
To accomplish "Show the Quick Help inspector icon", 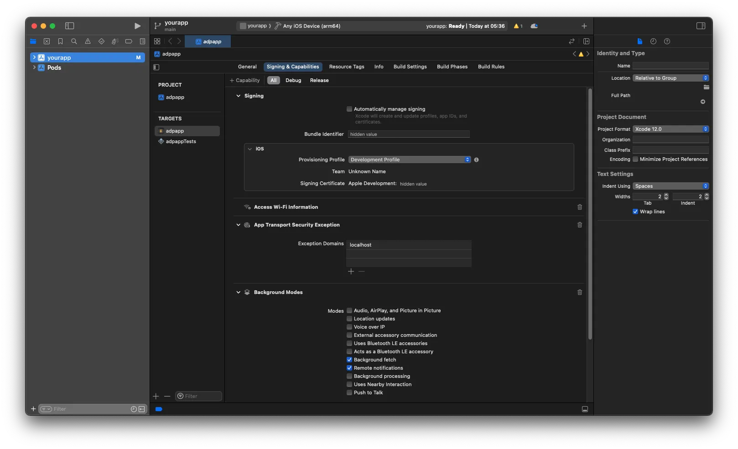I will coord(667,41).
